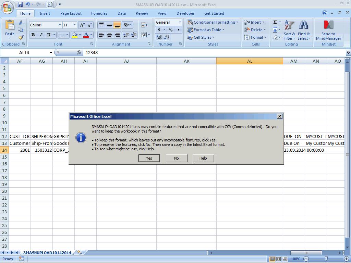
Task: Open the Calibri font name dropdown
Action: point(60,25)
